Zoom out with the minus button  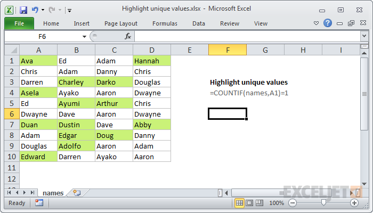[293, 203]
